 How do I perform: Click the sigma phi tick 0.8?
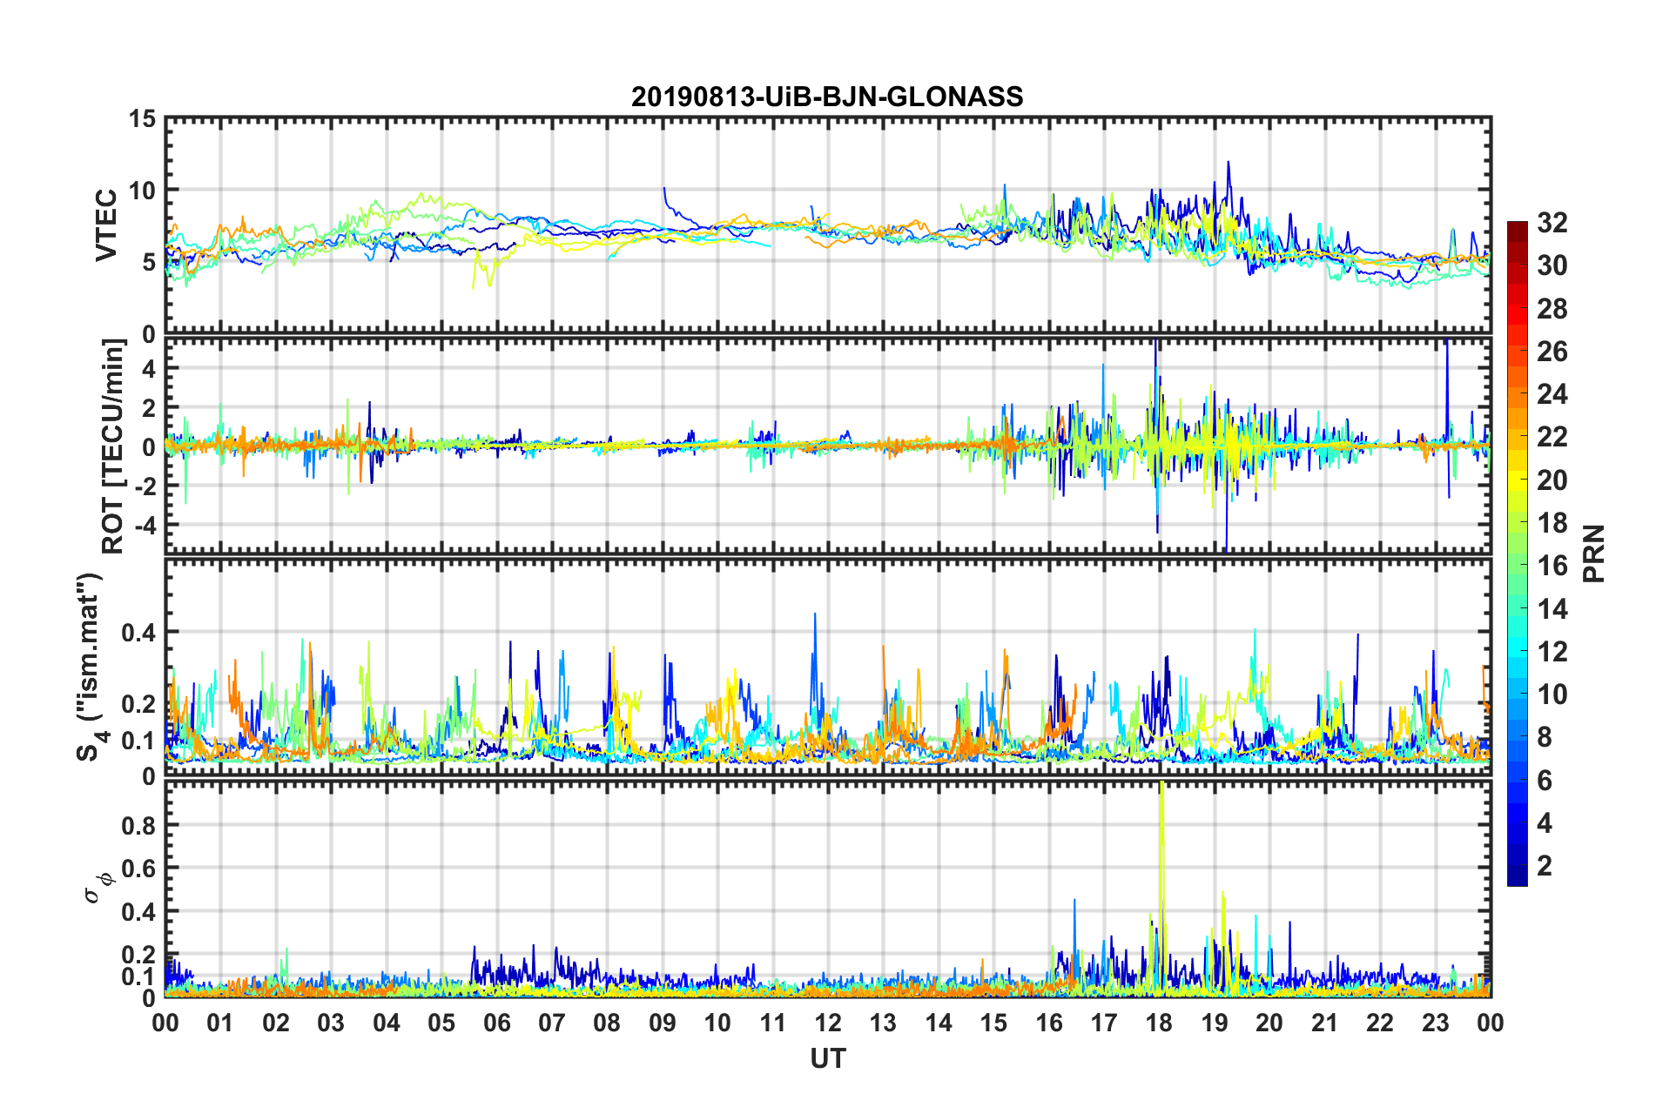click(x=138, y=825)
